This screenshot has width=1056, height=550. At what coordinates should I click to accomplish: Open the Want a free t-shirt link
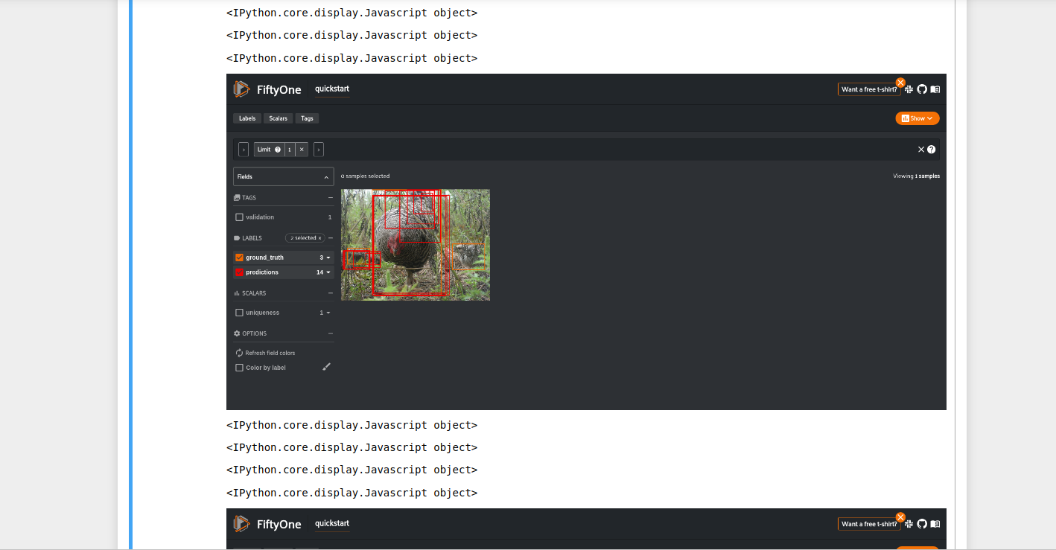(868, 89)
